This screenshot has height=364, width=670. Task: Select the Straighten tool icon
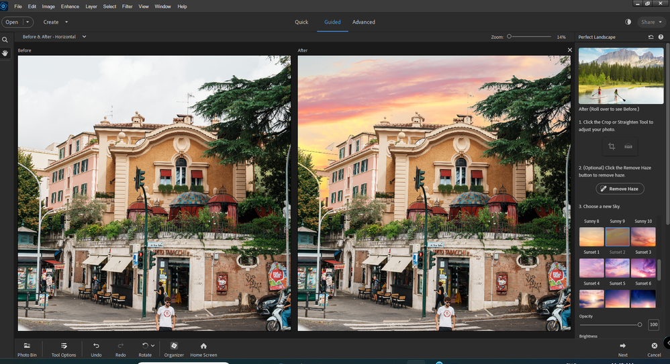tap(628, 146)
